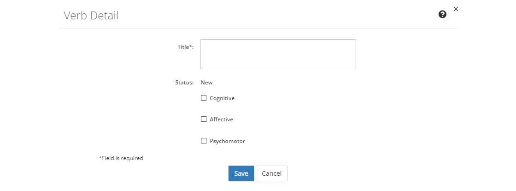Click the Psychomotor label text

(x=227, y=141)
